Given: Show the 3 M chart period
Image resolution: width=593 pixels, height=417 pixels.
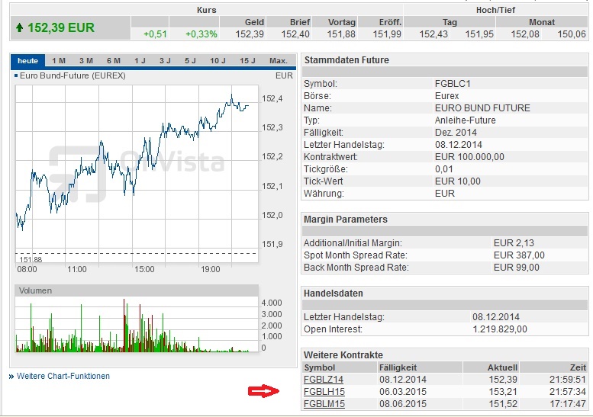Looking at the screenshot, I should [x=86, y=61].
